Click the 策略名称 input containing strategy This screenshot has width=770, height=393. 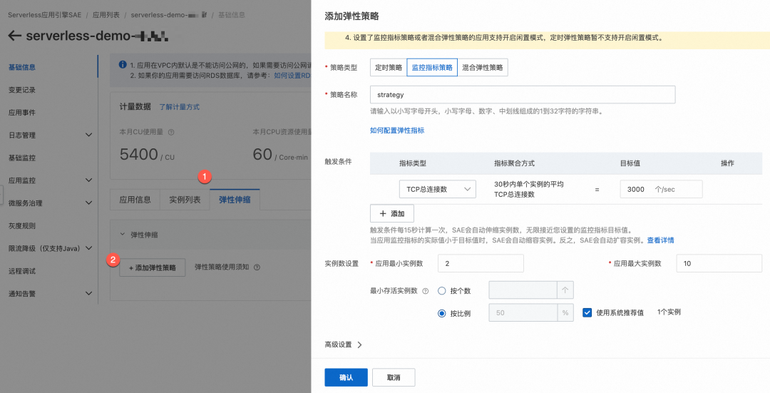pyautogui.click(x=523, y=94)
